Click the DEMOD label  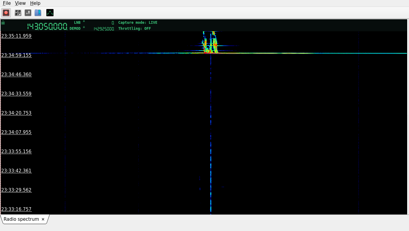pos(75,29)
